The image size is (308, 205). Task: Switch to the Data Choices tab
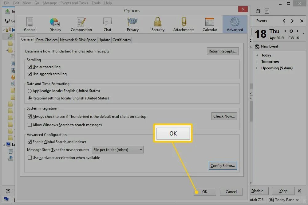pyautogui.click(x=47, y=40)
